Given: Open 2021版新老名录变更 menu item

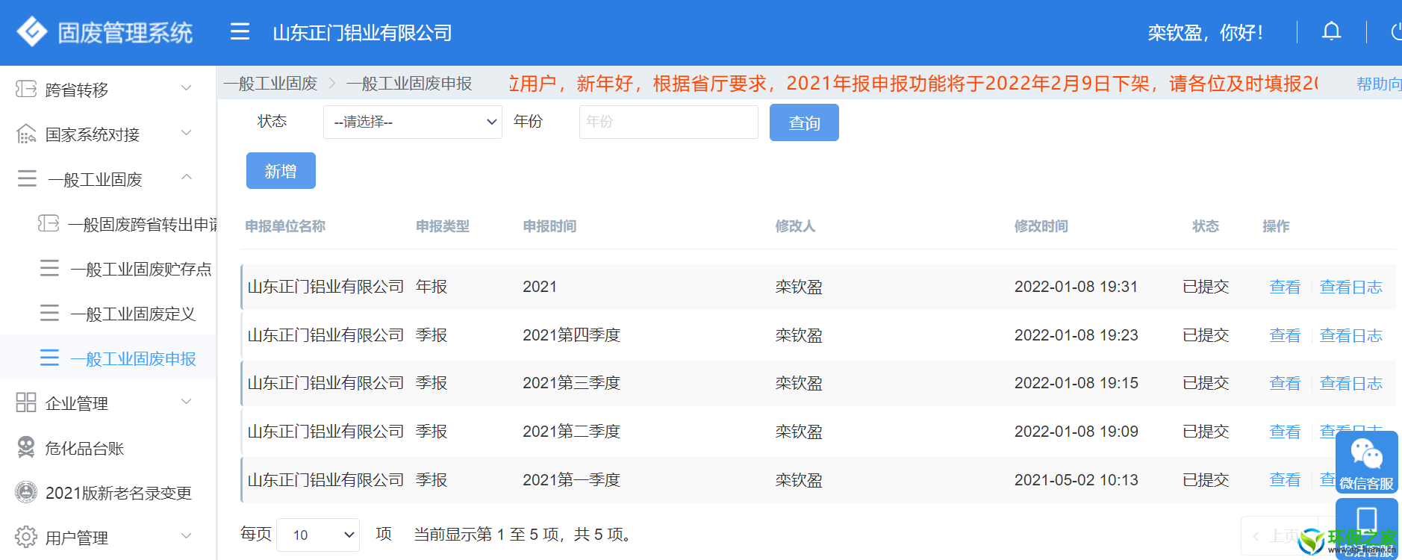Looking at the screenshot, I should (x=119, y=493).
